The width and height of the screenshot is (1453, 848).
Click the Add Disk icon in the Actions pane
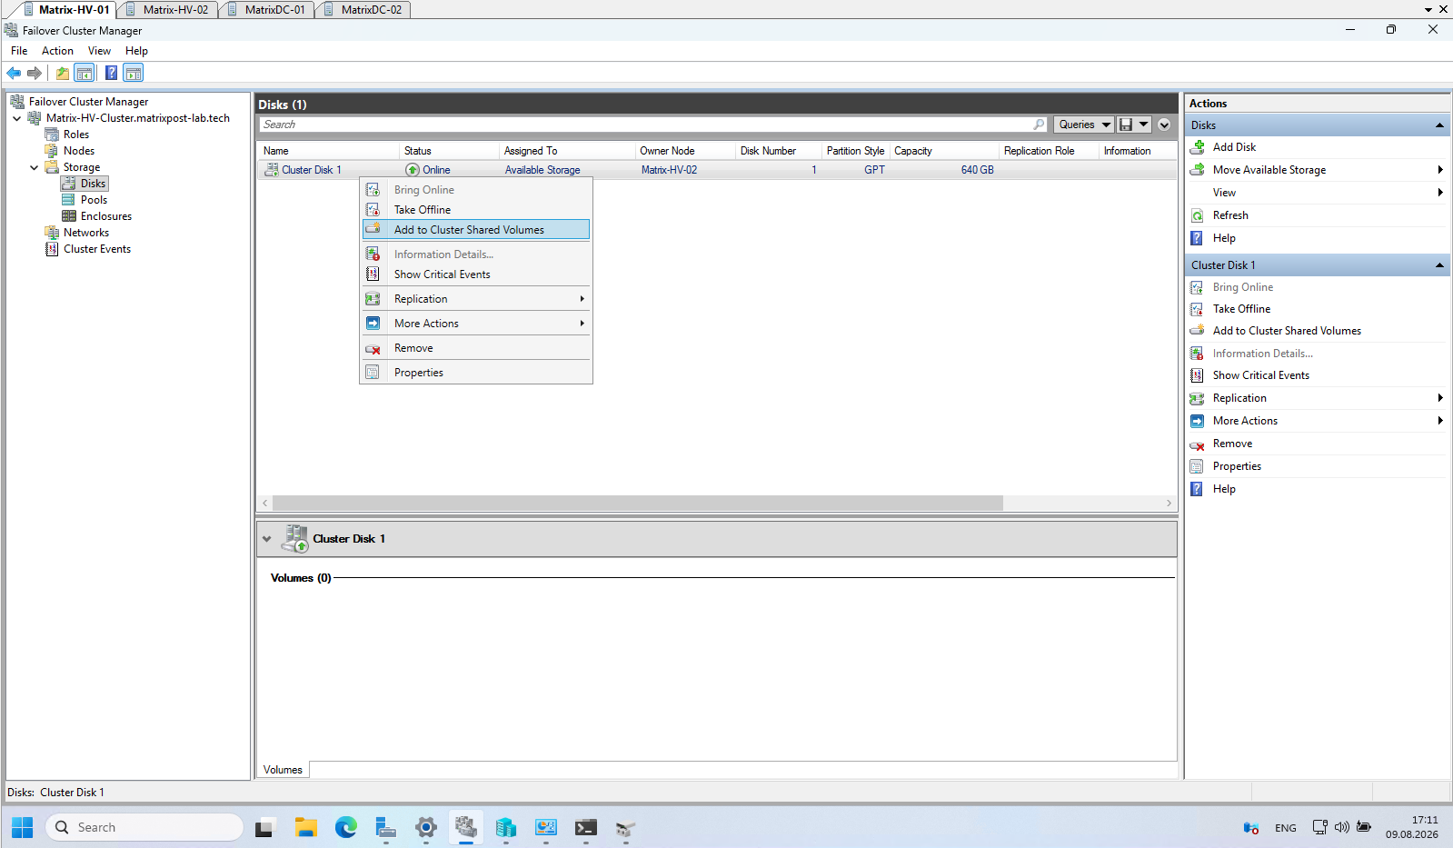pyautogui.click(x=1198, y=147)
